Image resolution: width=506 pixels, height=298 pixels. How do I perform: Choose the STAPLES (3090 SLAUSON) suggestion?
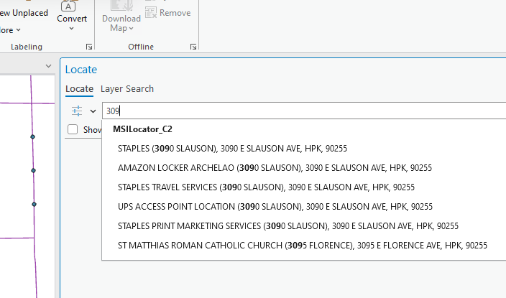pyautogui.click(x=232, y=149)
